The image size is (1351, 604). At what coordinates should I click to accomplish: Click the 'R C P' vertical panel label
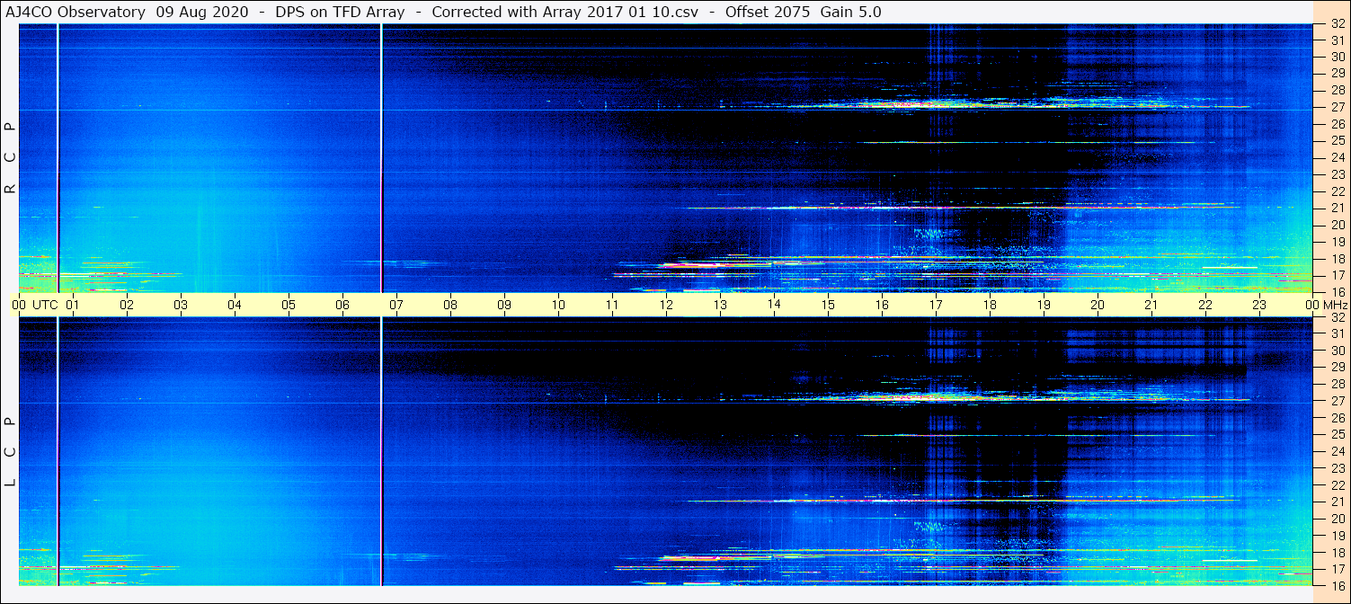point(11,157)
